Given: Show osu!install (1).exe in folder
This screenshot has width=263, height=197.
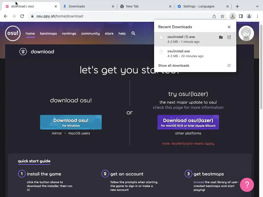Looking at the screenshot, I should [x=221, y=37].
